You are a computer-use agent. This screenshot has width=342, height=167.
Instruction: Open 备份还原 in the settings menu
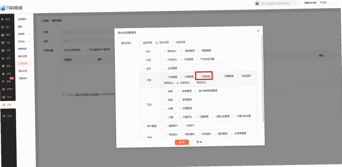pos(23,56)
